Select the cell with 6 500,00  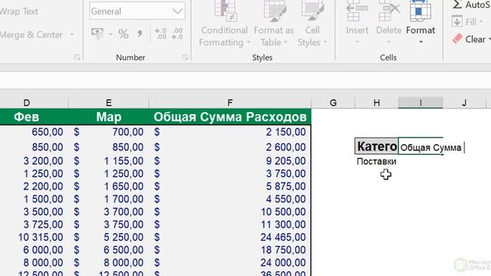pos(109,250)
